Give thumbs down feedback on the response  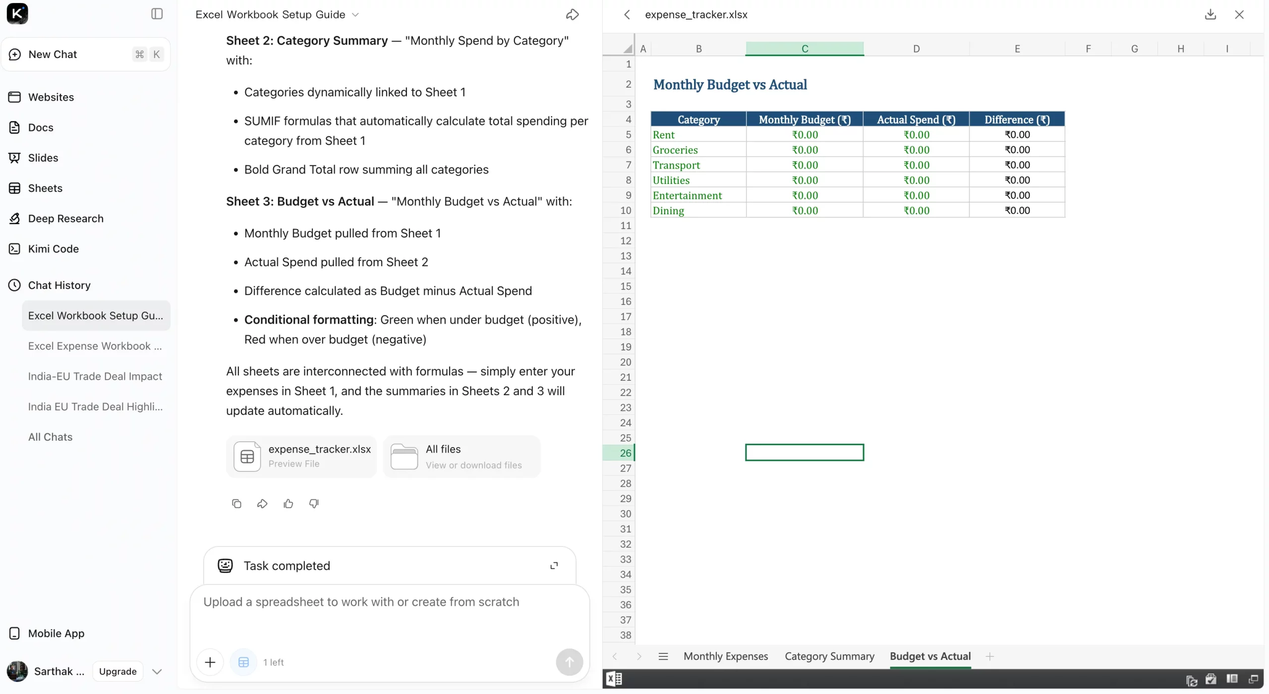click(x=314, y=503)
